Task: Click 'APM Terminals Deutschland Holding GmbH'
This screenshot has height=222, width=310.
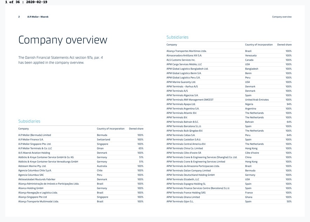Action: [190, 175]
